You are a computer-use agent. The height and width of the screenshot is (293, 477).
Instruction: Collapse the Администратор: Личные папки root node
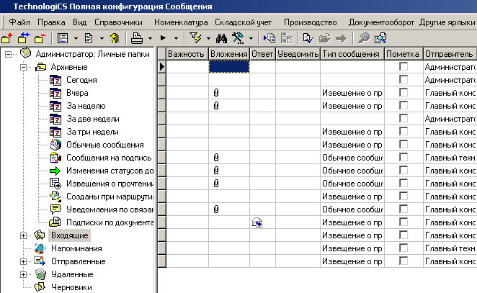point(8,55)
